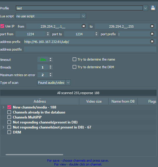The width and height of the screenshot is (158, 167).
Task: Open the Lua script dropdown
Action: (83, 16)
